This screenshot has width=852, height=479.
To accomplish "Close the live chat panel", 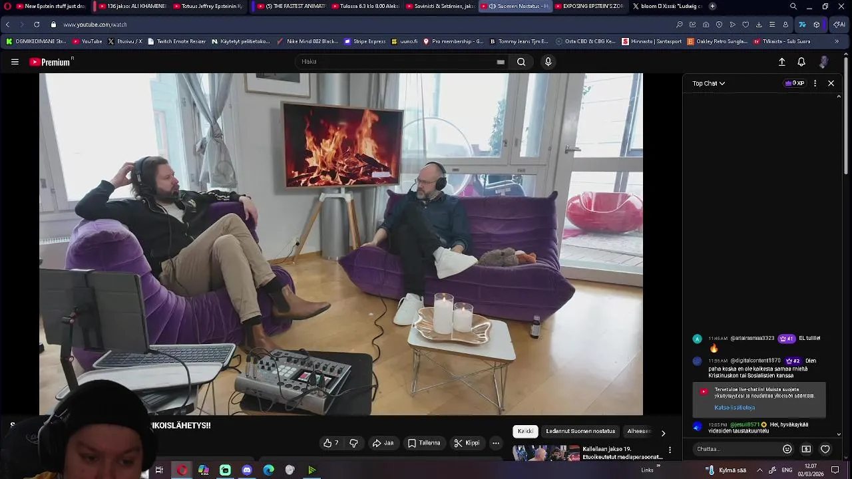I will pos(831,83).
